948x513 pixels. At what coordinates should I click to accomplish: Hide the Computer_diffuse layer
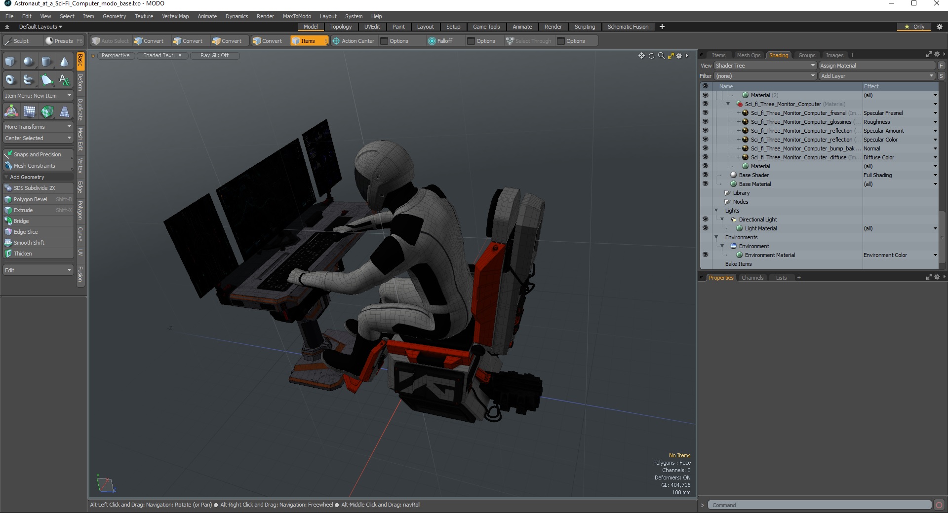tap(705, 157)
